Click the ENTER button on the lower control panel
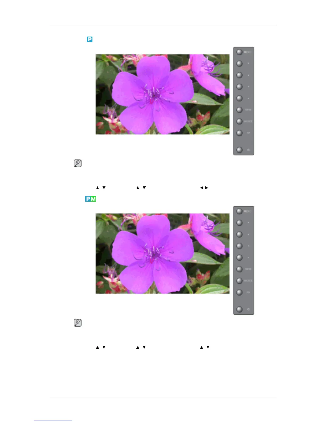 pos(239,269)
